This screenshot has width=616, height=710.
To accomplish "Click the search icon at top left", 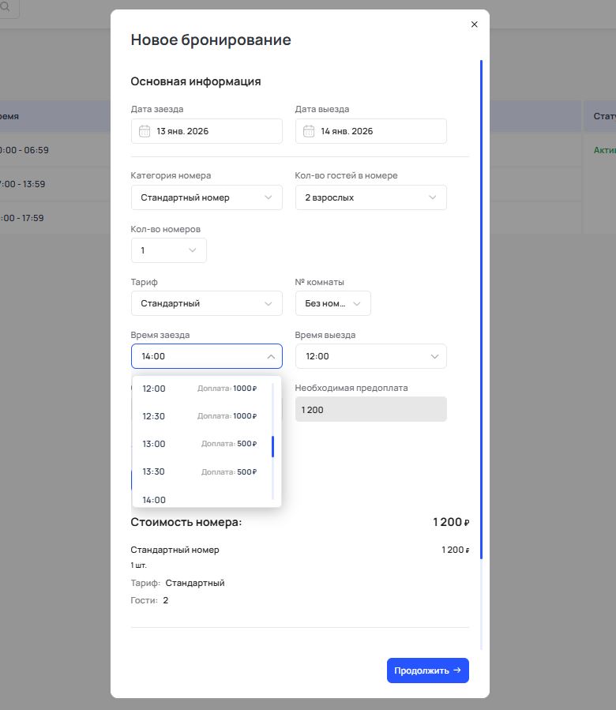I will click(x=5, y=6).
